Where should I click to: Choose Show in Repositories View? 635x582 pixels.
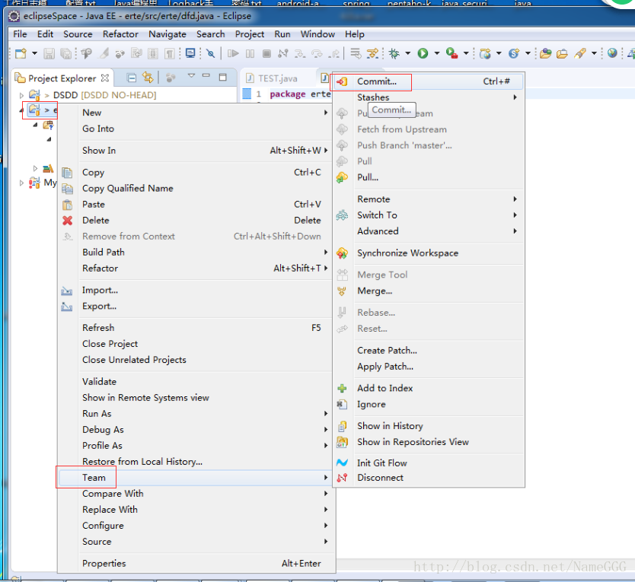coord(429,442)
